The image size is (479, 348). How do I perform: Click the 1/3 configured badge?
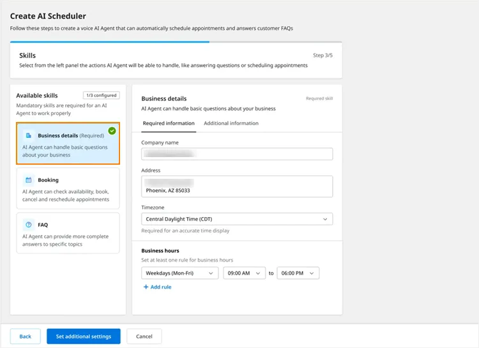coord(102,95)
